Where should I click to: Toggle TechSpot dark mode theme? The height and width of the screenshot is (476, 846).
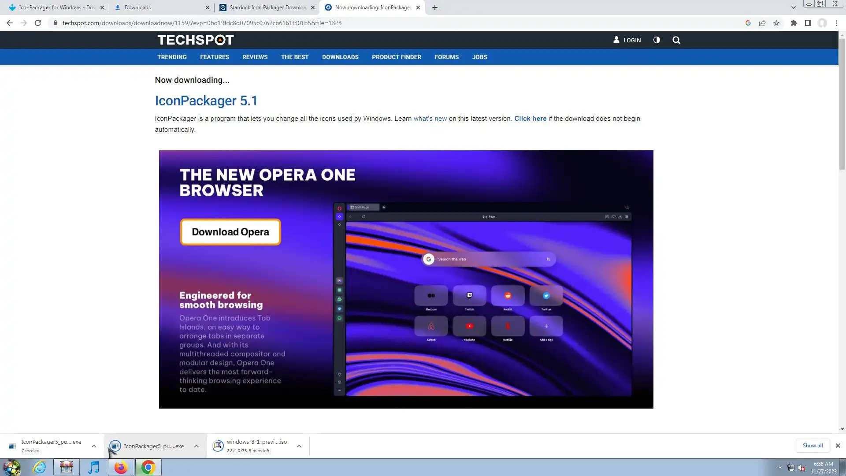pyautogui.click(x=657, y=40)
